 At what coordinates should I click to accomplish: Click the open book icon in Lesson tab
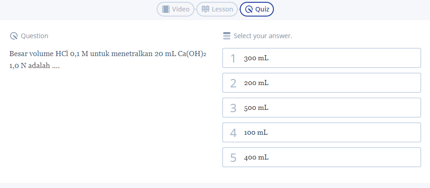point(206,9)
